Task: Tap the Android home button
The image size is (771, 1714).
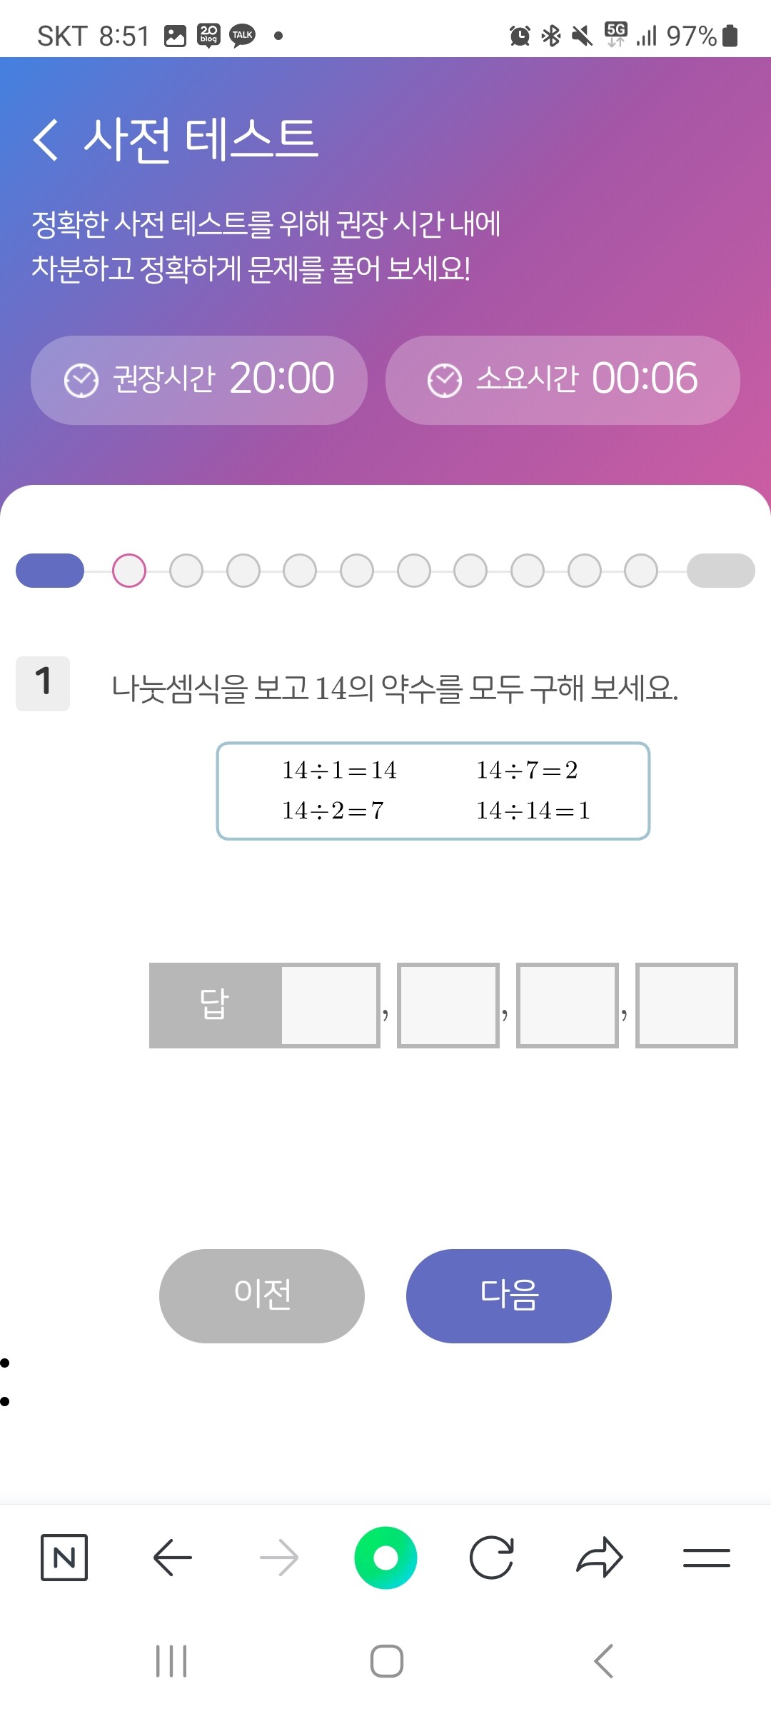Action: pos(386,1661)
